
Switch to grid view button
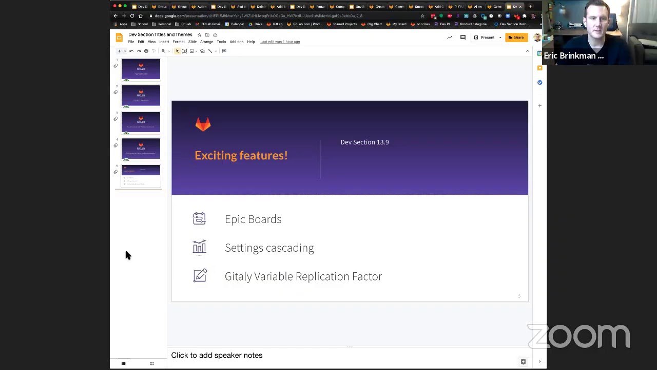[x=152, y=363]
